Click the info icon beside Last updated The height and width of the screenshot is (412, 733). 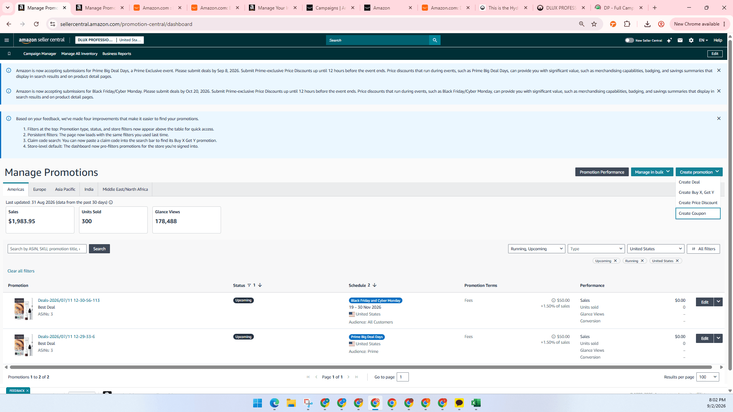click(111, 203)
